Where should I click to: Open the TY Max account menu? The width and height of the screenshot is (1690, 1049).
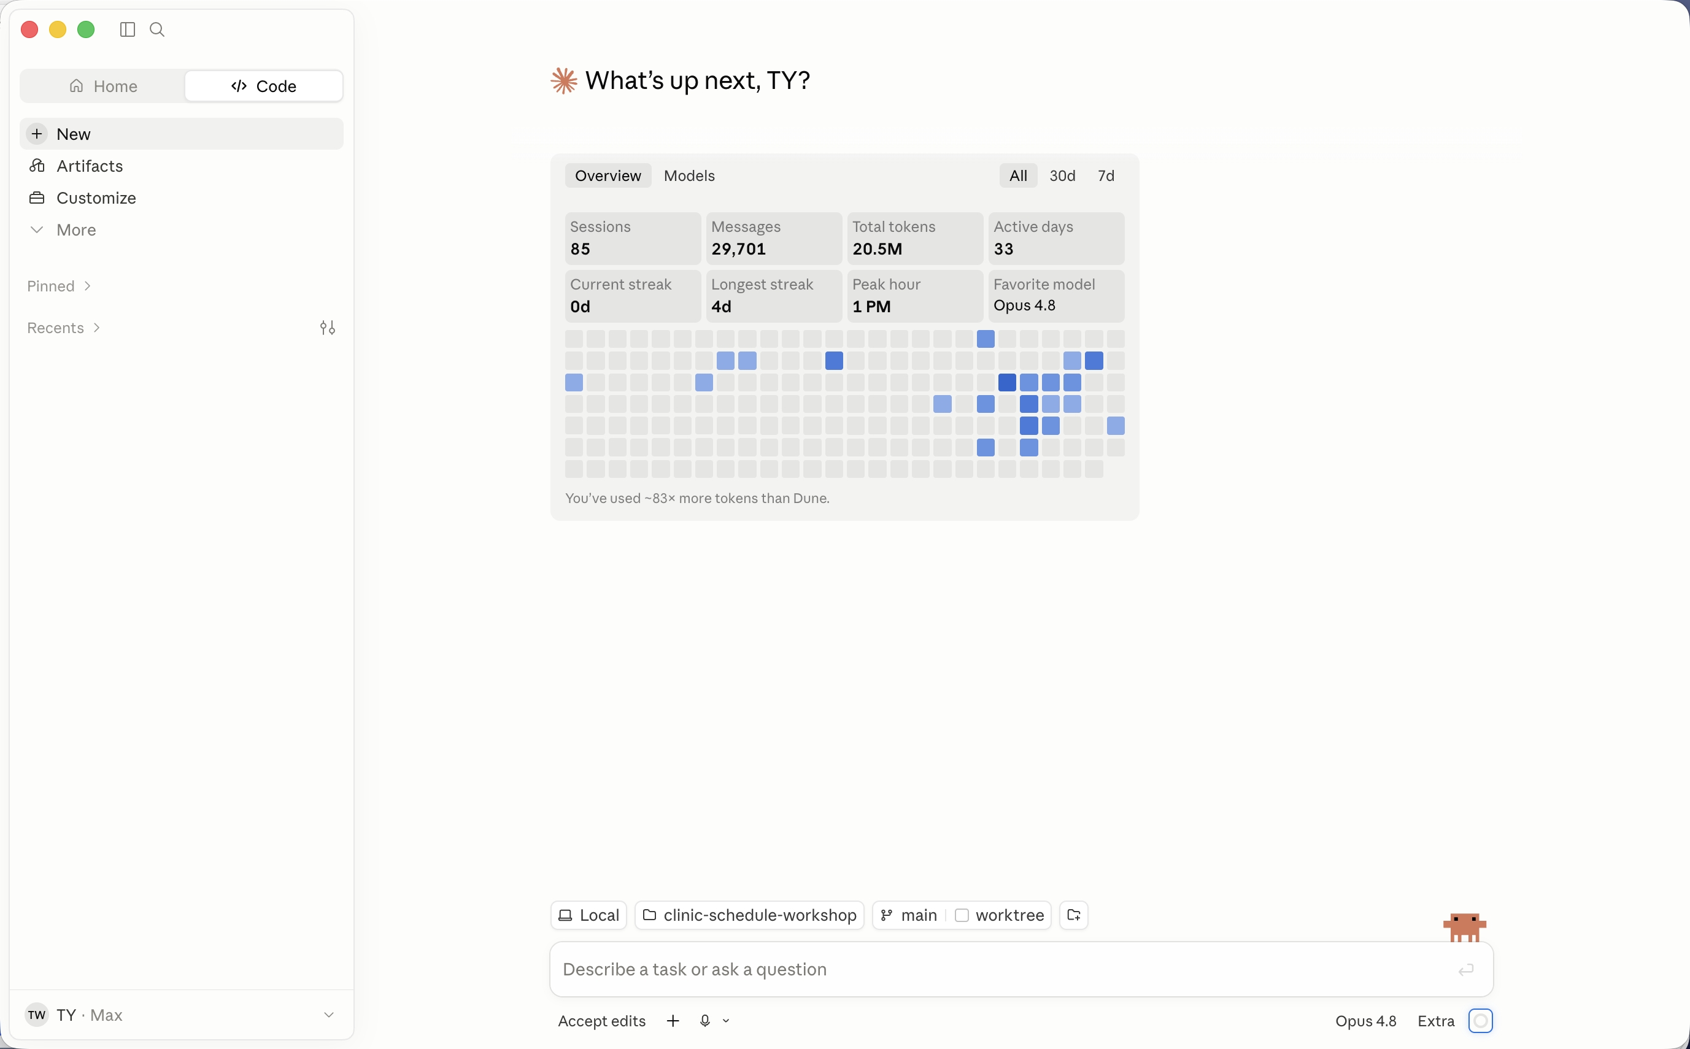pyautogui.click(x=181, y=1015)
